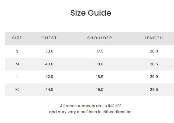Viewport: 174px width, 123px height.
Task: Select chest value 40.0
Action: tap(49, 64)
